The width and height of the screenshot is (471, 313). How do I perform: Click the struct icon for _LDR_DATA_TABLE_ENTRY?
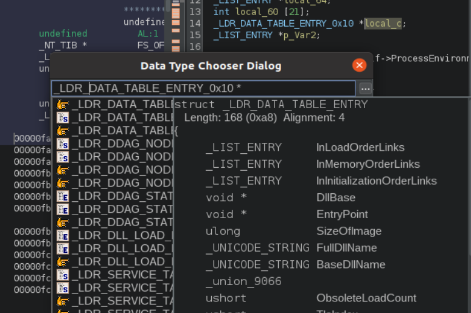coord(63,117)
